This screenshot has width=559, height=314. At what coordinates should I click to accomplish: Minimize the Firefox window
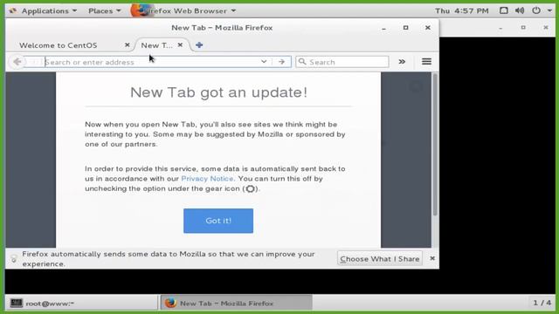[383, 28]
